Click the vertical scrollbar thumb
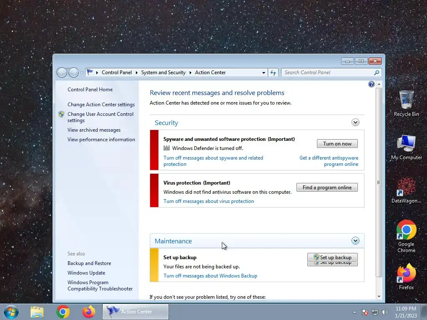 pyautogui.click(x=379, y=182)
